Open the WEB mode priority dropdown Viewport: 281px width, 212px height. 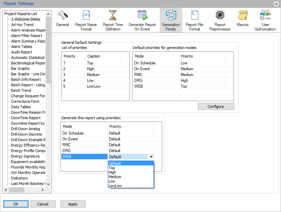tap(151, 156)
